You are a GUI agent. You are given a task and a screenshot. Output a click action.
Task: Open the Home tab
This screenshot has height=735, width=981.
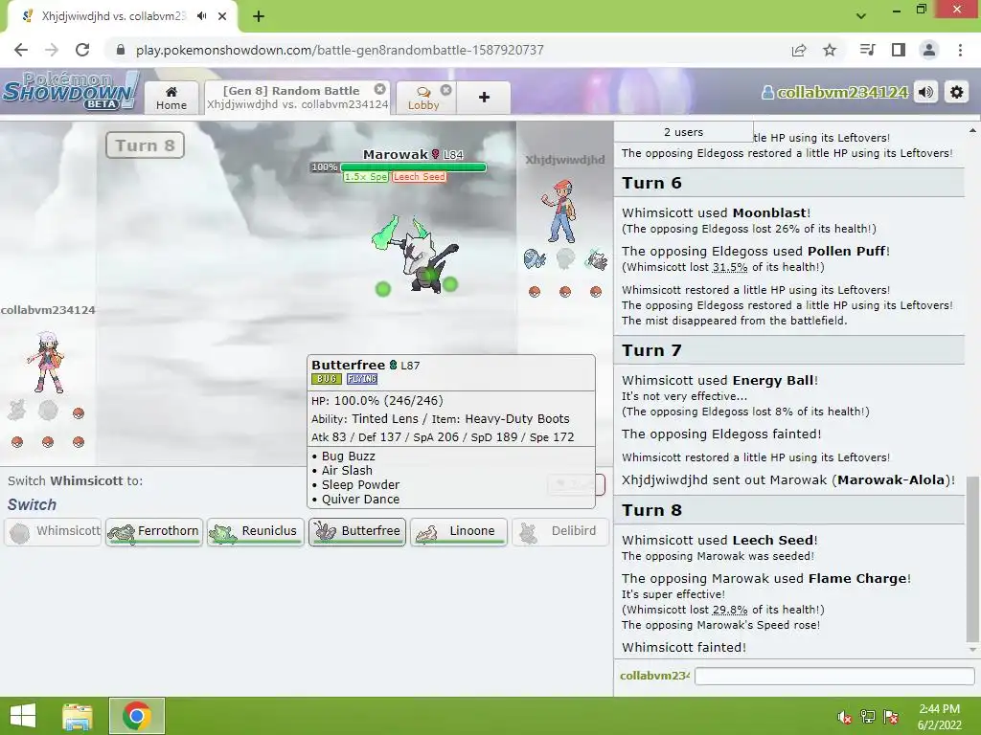[171, 98]
